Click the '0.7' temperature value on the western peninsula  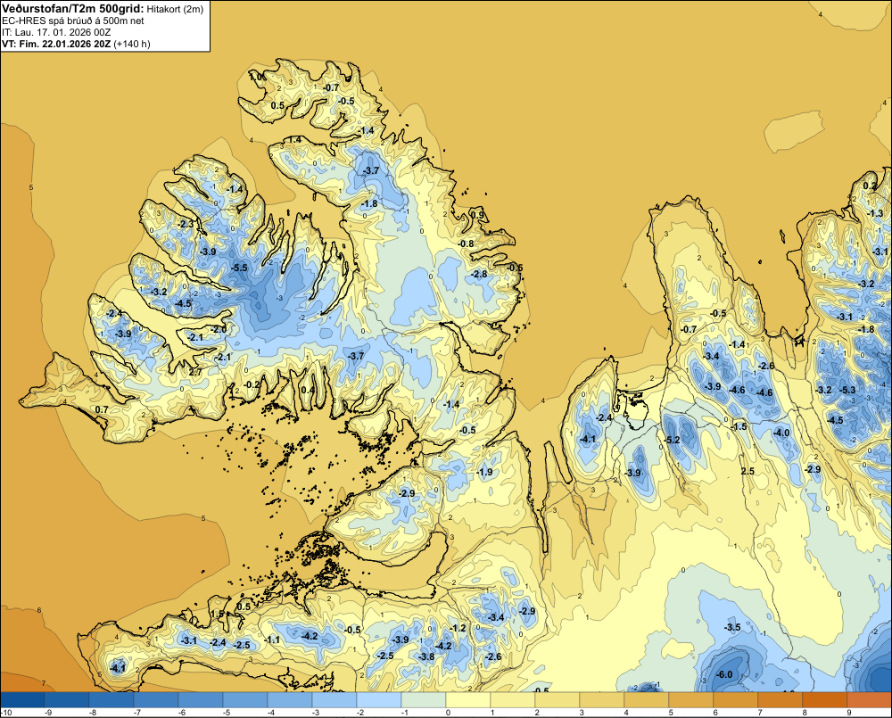coord(102,409)
